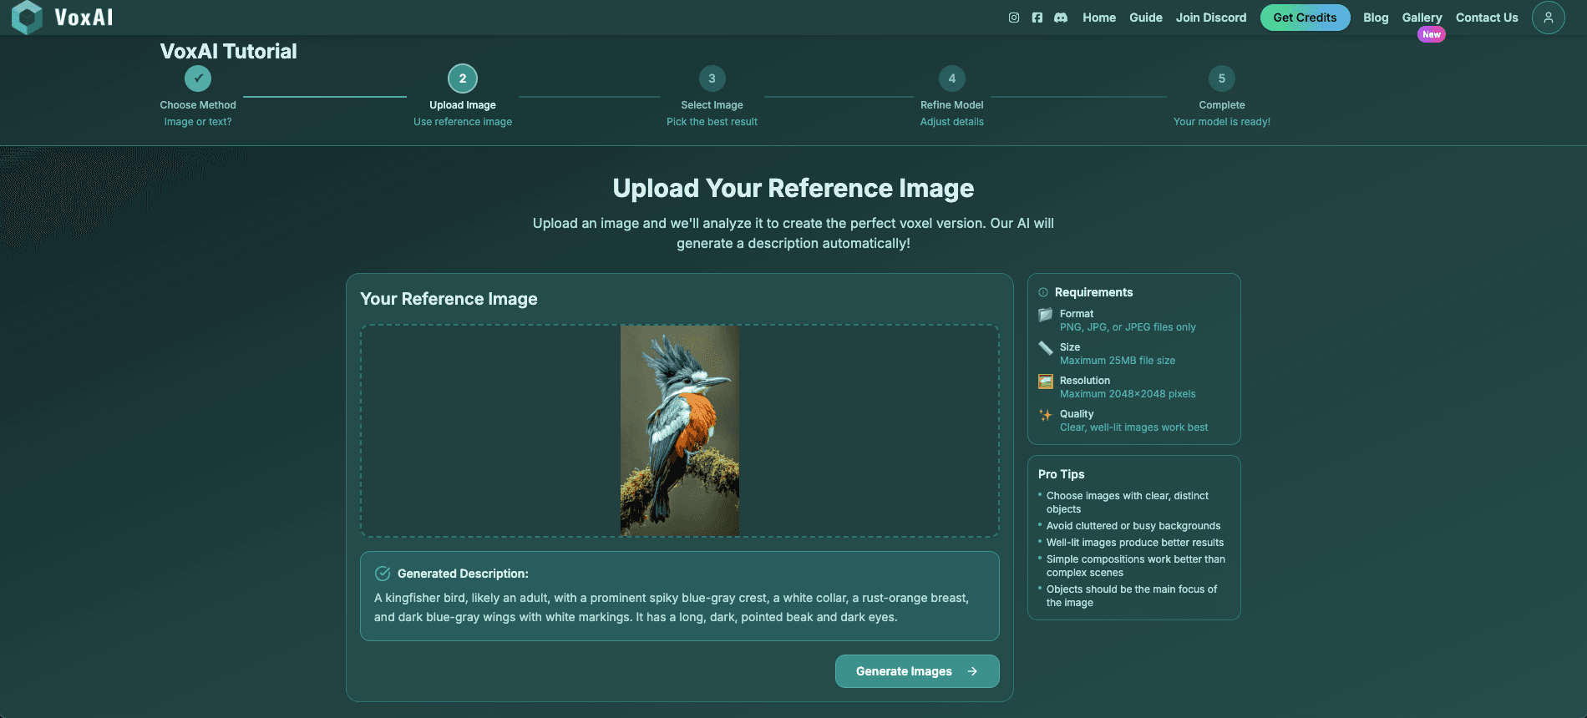Click the Choose Method checkmark step circle
1587x718 pixels.
(x=198, y=78)
